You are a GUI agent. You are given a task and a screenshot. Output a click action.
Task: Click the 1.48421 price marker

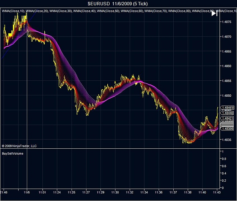click(228, 118)
